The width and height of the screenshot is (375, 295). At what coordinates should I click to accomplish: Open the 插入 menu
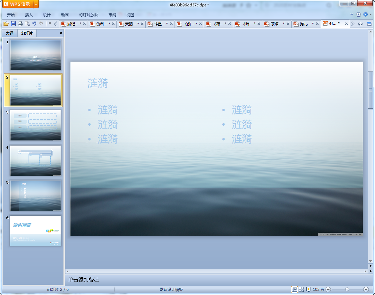pos(29,15)
